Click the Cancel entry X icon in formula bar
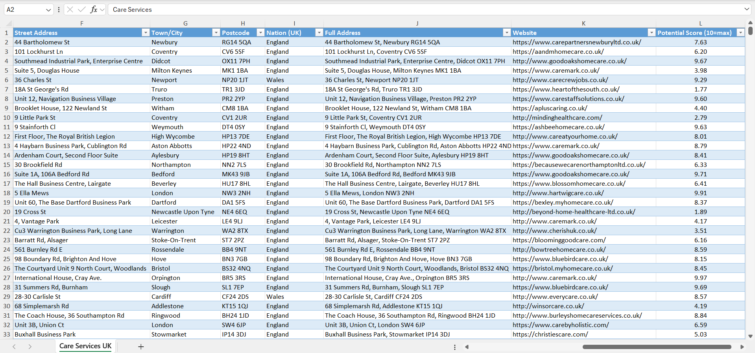Viewport: 755px width, 353px height. 70,9
